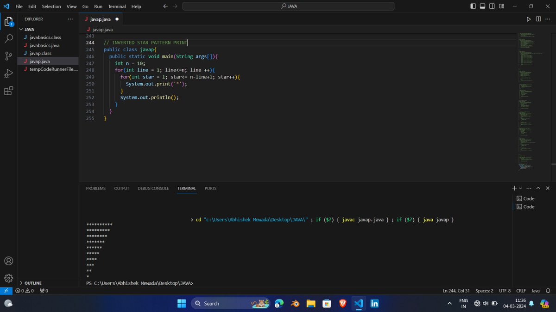This screenshot has height=312, width=556.
Task: Open LinkedIn from the taskbar
Action: [x=374, y=303]
